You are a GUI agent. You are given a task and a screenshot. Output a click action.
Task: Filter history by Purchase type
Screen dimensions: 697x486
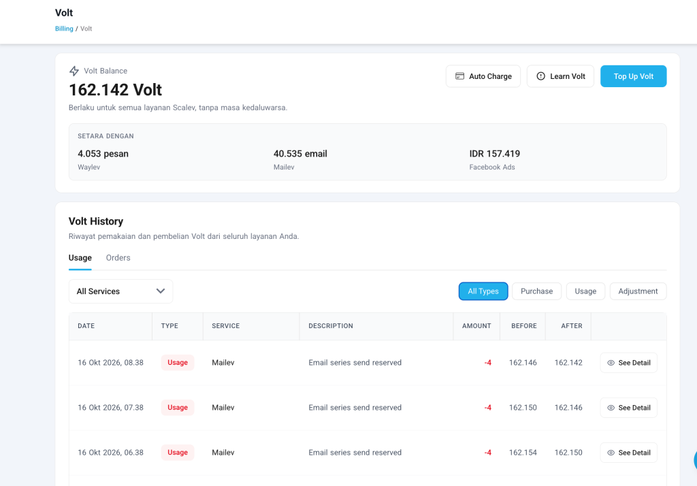[x=536, y=291]
